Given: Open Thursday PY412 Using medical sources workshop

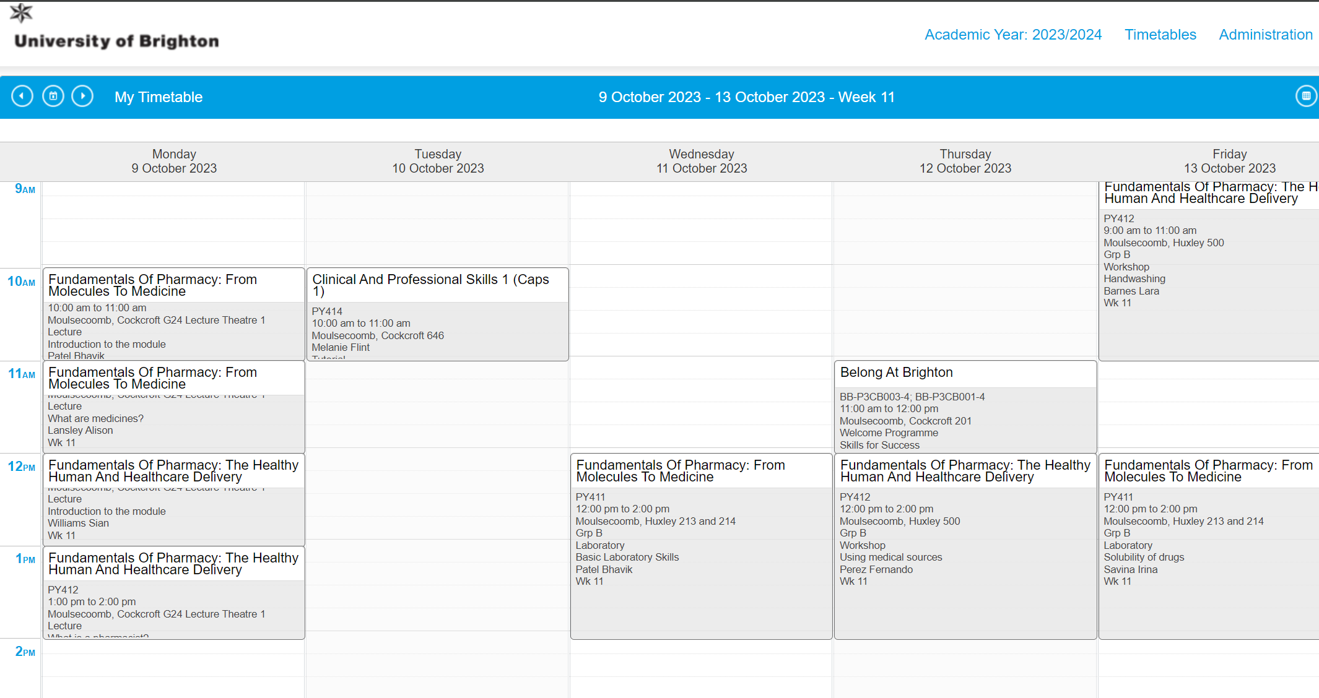Looking at the screenshot, I should pos(965,546).
